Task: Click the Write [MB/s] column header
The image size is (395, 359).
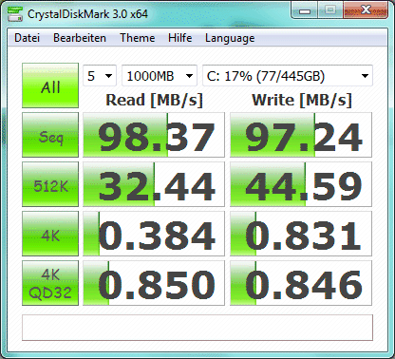Action: pos(302,100)
